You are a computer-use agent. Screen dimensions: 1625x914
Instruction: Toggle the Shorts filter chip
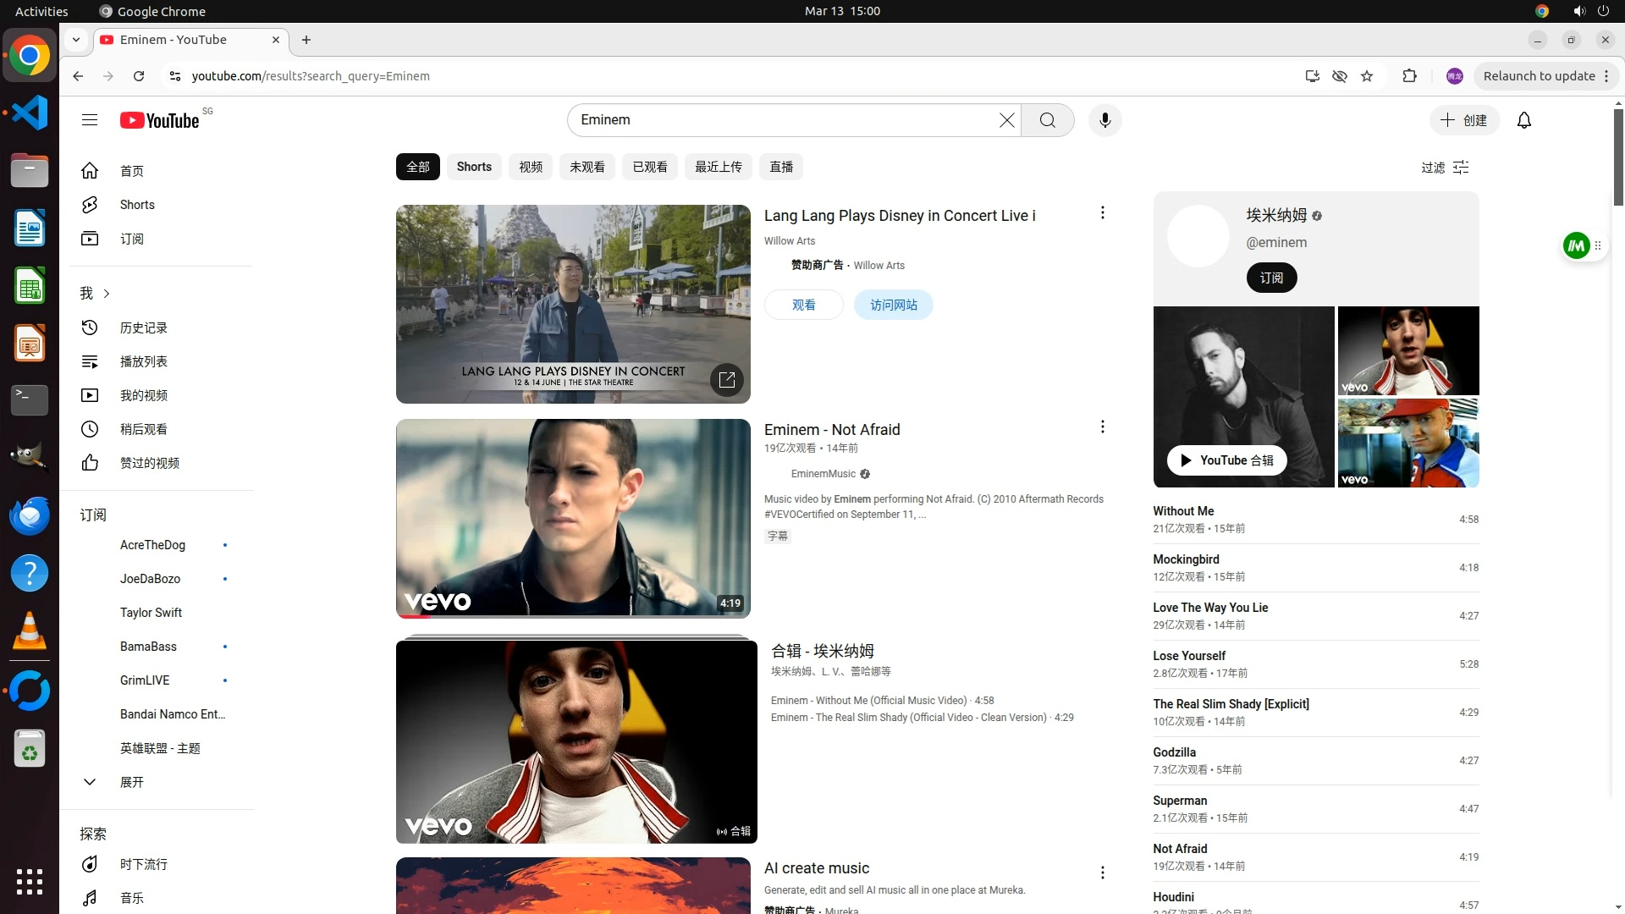click(x=474, y=167)
